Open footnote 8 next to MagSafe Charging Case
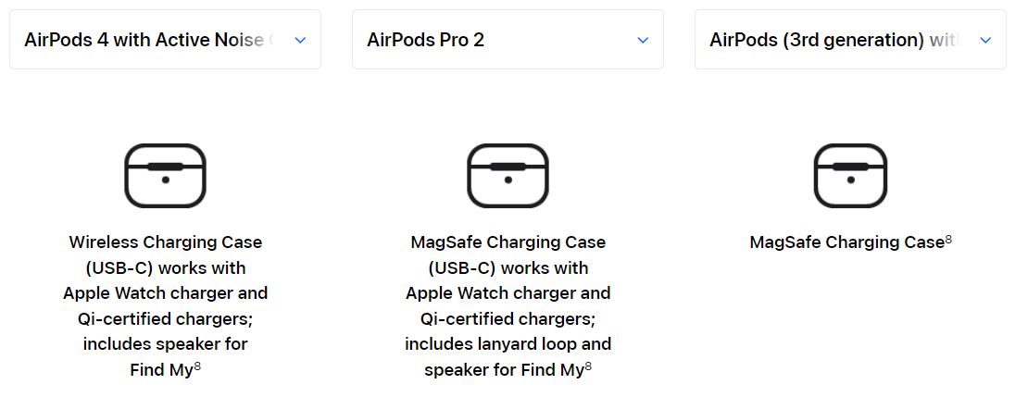Viewport: 1028px width, 397px height. (948, 239)
